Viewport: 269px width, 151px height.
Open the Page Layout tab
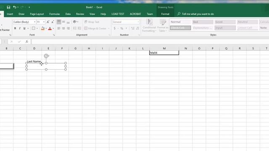coord(37,14)
